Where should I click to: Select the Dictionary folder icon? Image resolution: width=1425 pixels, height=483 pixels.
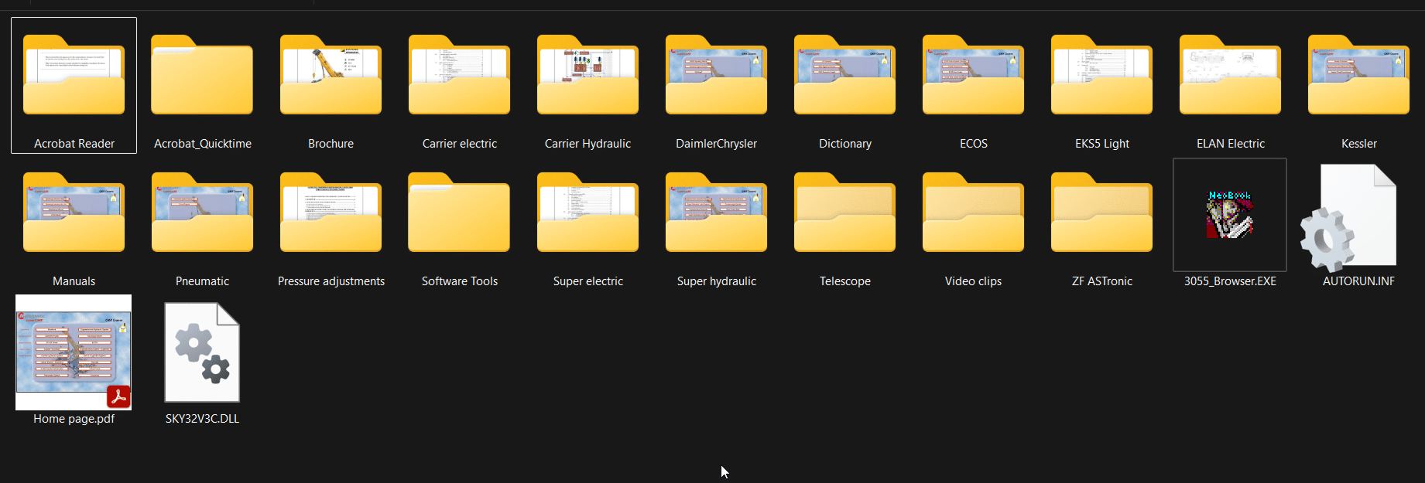[x=845, y=75]
